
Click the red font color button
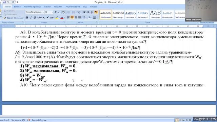(x=62, y=18)
